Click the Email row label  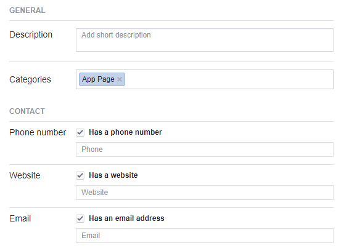point(20,218)
